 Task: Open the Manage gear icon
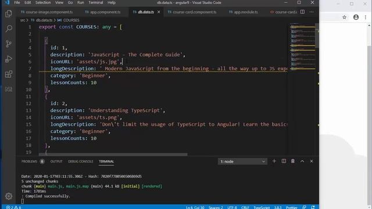point(9,196)
